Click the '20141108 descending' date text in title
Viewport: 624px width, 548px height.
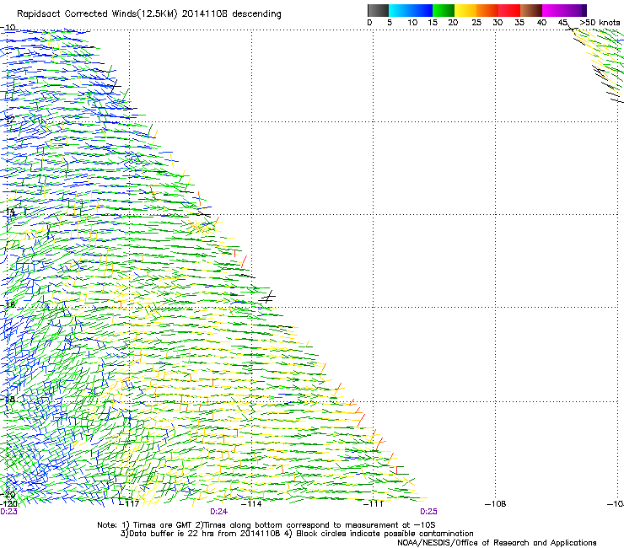(x=231, y=13)
